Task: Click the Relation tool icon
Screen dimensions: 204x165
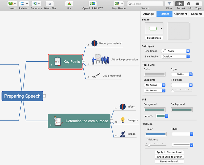Action: coord(22,4)
